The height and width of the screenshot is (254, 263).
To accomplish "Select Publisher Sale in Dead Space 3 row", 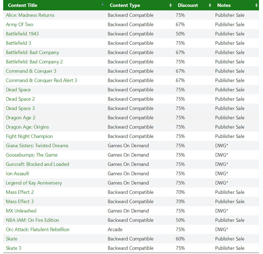I will point(230,108).
